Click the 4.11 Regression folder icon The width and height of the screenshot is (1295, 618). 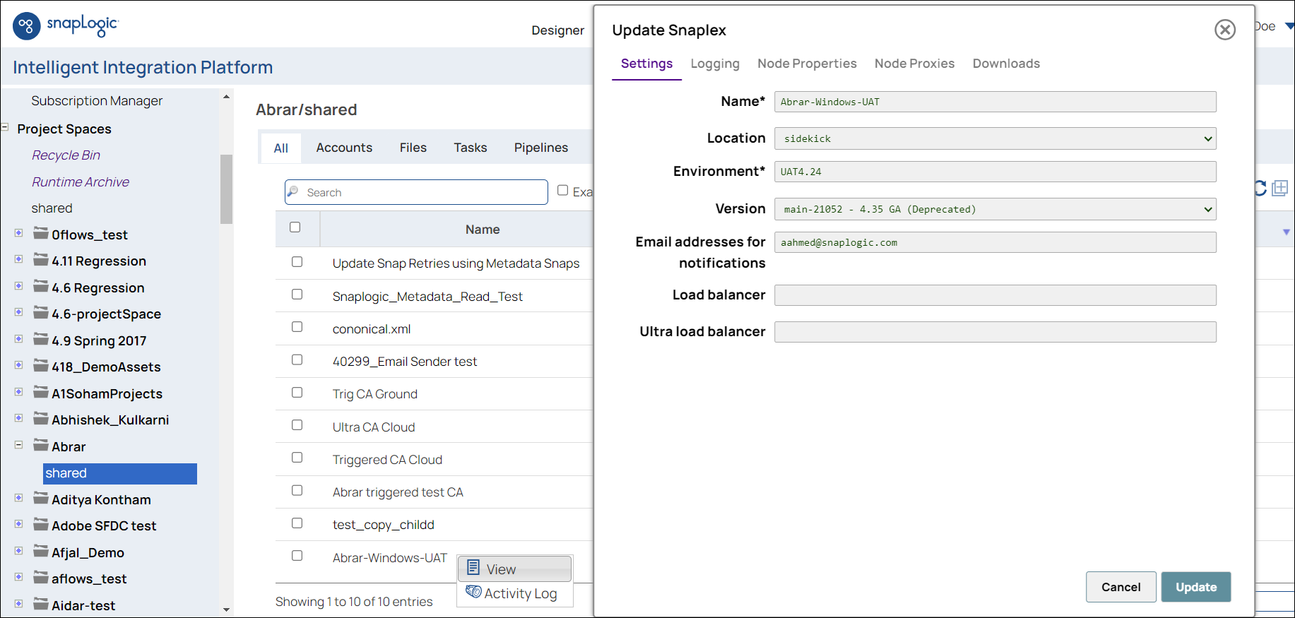click(x=41, y=261)
